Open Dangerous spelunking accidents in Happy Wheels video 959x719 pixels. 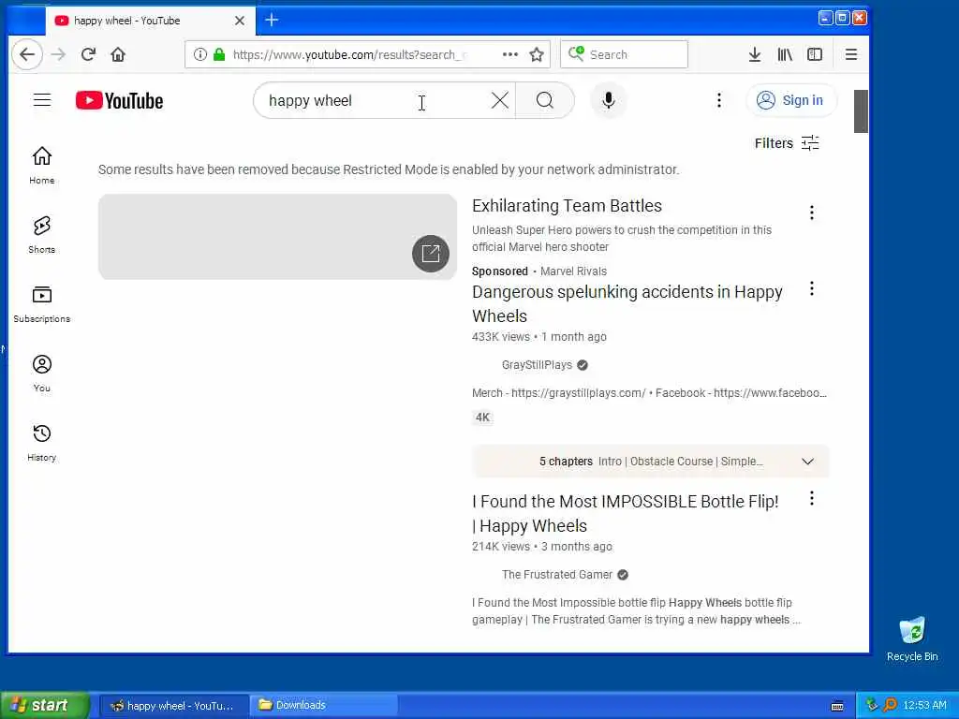point(627,304)
